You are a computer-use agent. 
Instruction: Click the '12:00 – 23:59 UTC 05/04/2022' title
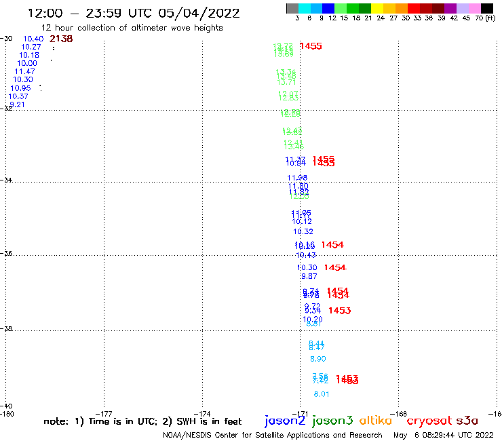[134, 13]
